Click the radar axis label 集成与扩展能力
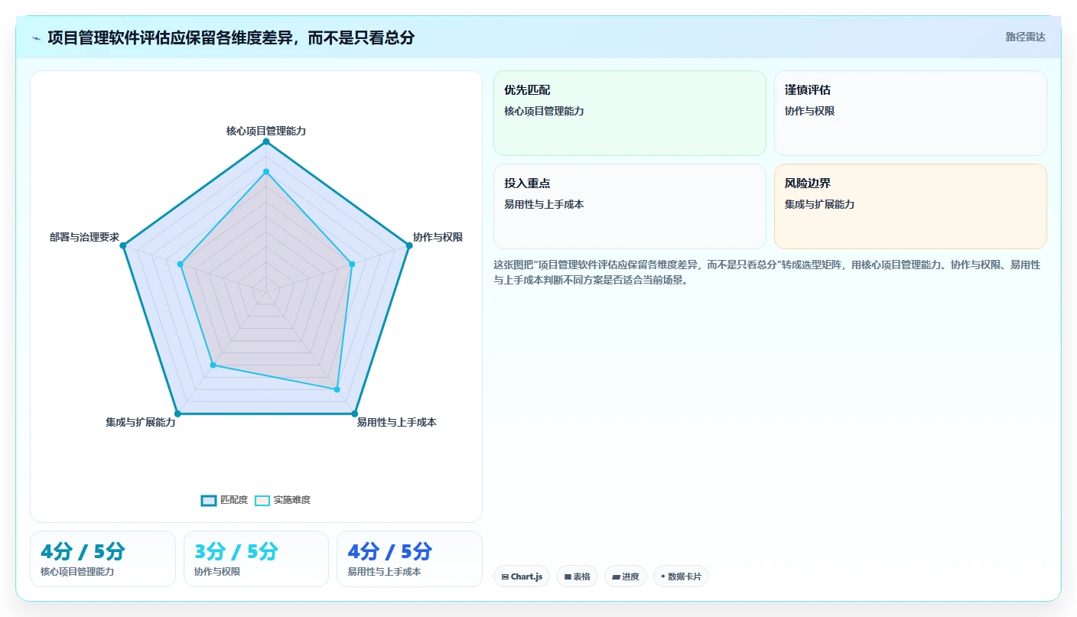This screenshot has width=1077, height=617. (140, 422)
